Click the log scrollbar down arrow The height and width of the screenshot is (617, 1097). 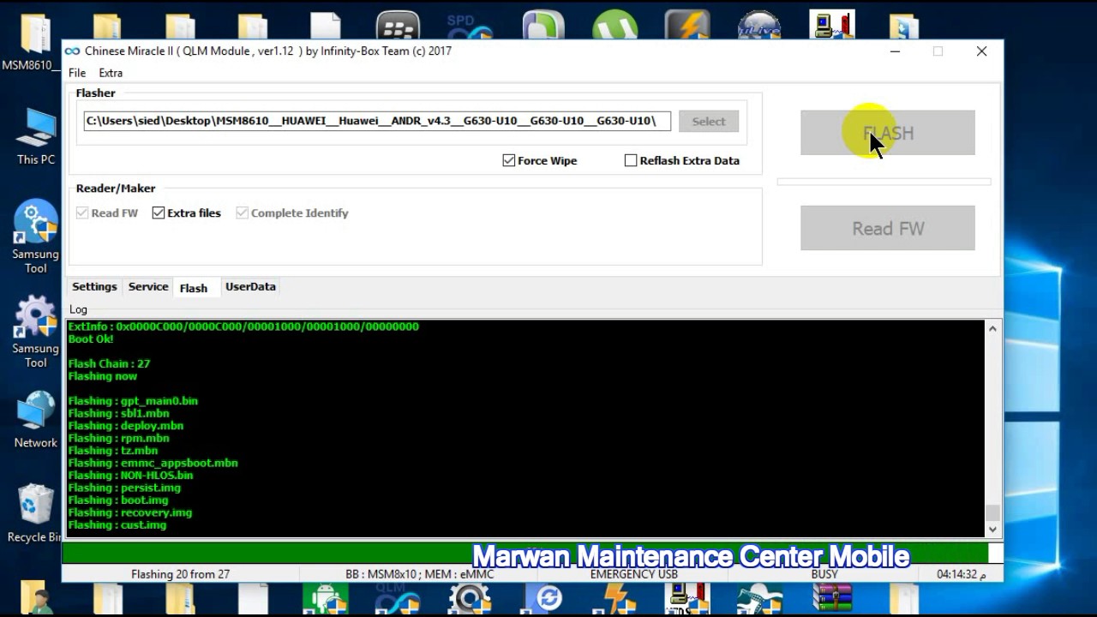992,530
